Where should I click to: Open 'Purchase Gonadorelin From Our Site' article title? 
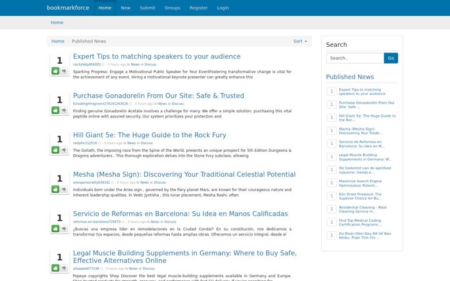click(x=158, y=96)
